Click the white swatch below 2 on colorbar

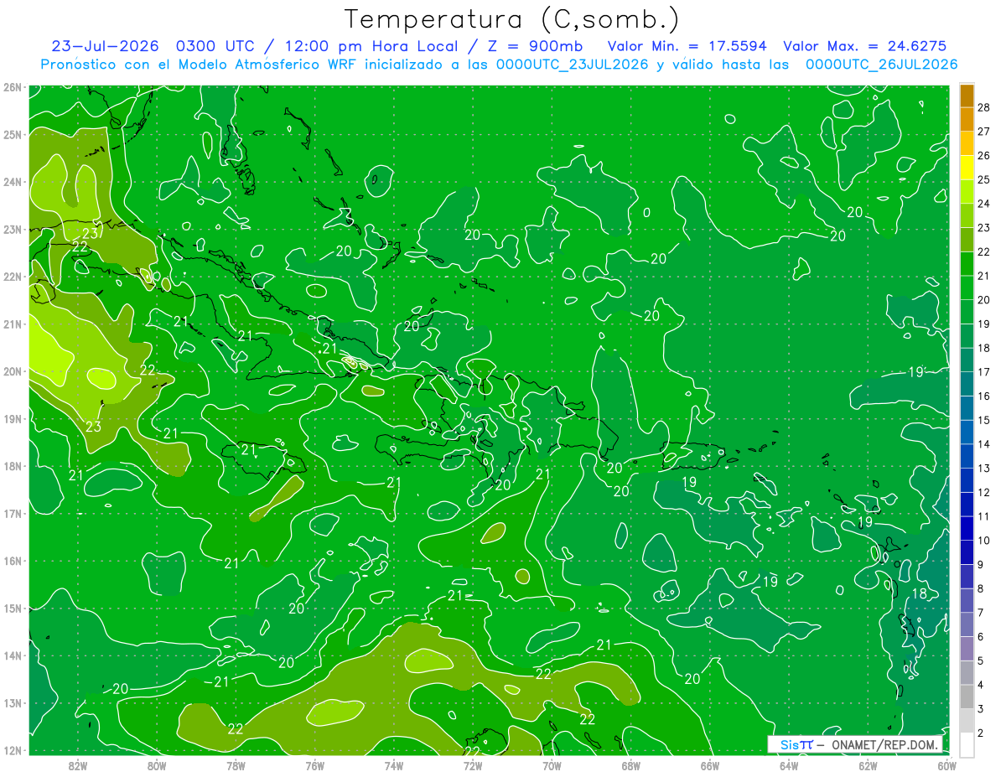(x=967, y=744)
